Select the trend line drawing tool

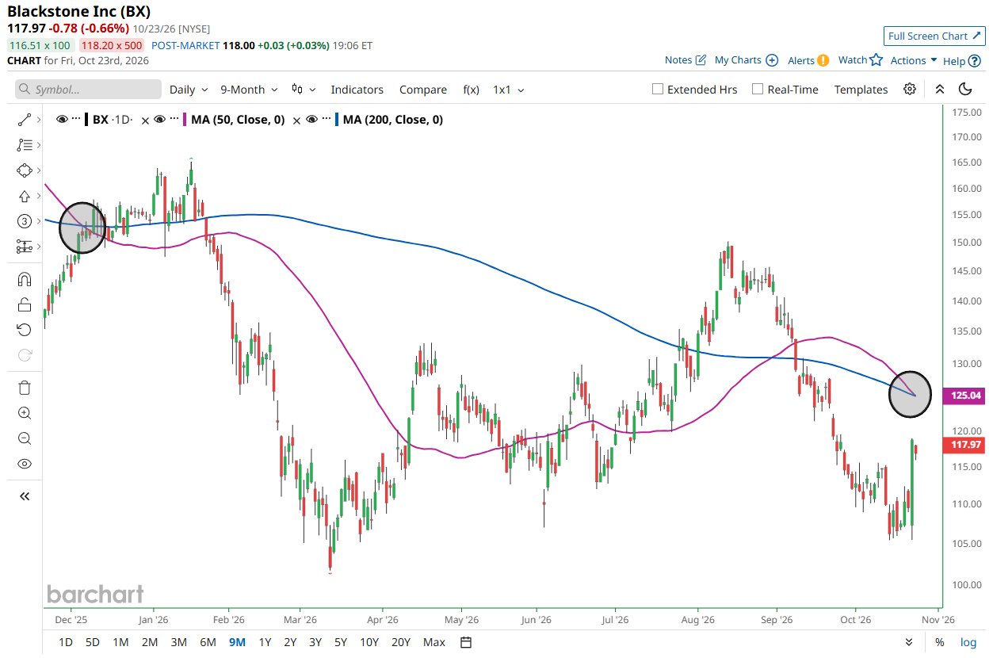tap(24, 120)
